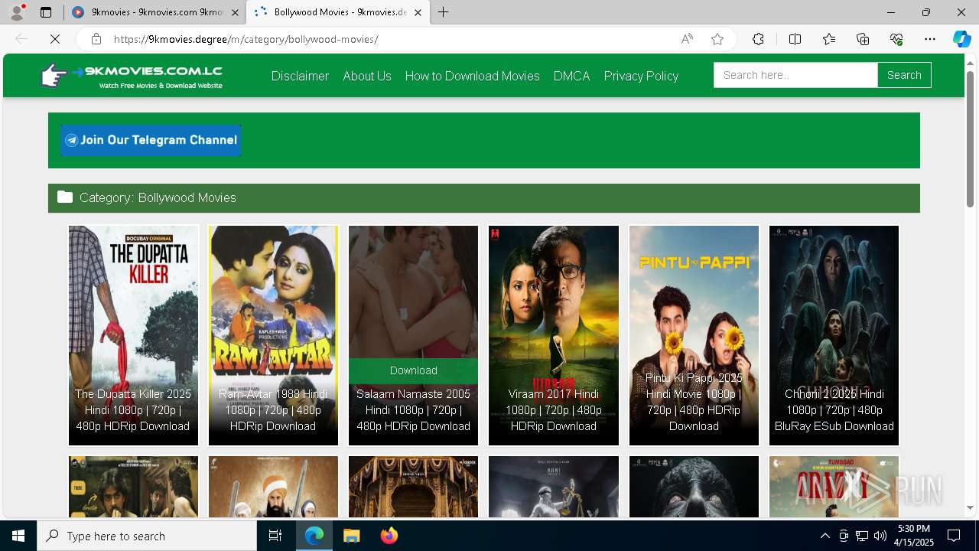Image resolution: width=979 pixels, height=551 pixels.
Task: Open the Extensions puzzle icon
Action: [x=758, y=39]
